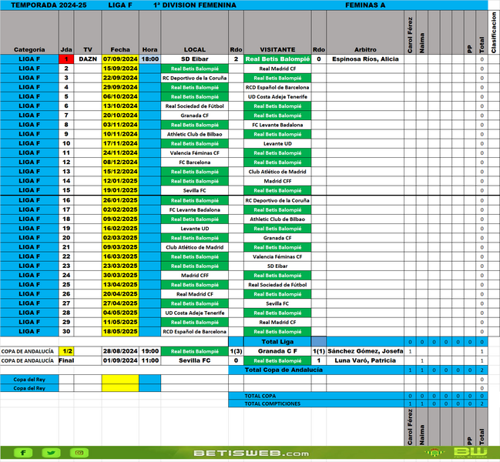
Task: Select the date cell 27/04/2025
Action: 120,303
